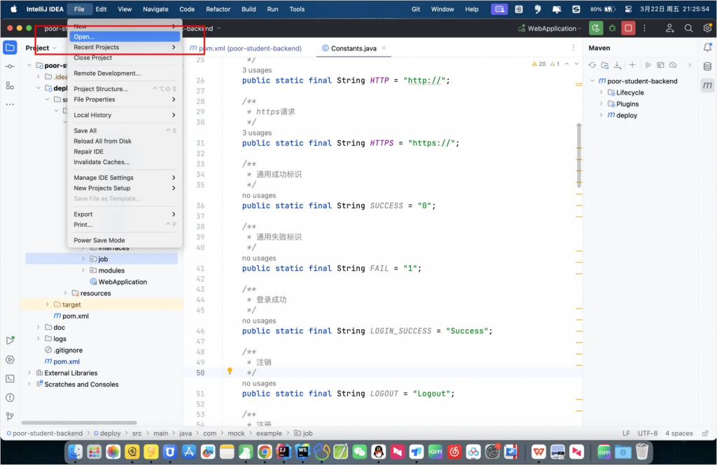Open Notifications bell on right sidebar
The image size is (717, 465).
point(707,48)
